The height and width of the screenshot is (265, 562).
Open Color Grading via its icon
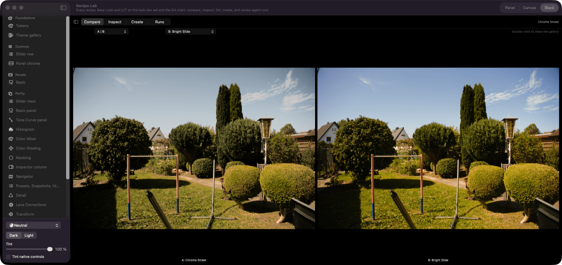coord(11,148)
